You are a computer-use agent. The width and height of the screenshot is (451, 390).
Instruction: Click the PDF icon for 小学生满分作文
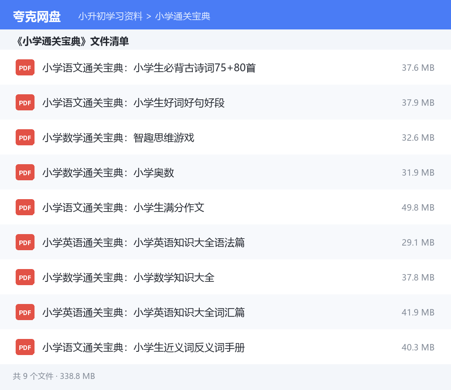(25, 207)
